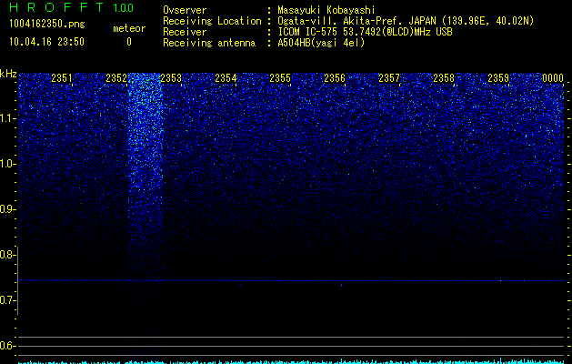Image resolution: width=572 pixels, height=364 pixels.
Task: Click the cyan signal power graph at bottom
Action: pyautogui.click(x=291, y=361)
